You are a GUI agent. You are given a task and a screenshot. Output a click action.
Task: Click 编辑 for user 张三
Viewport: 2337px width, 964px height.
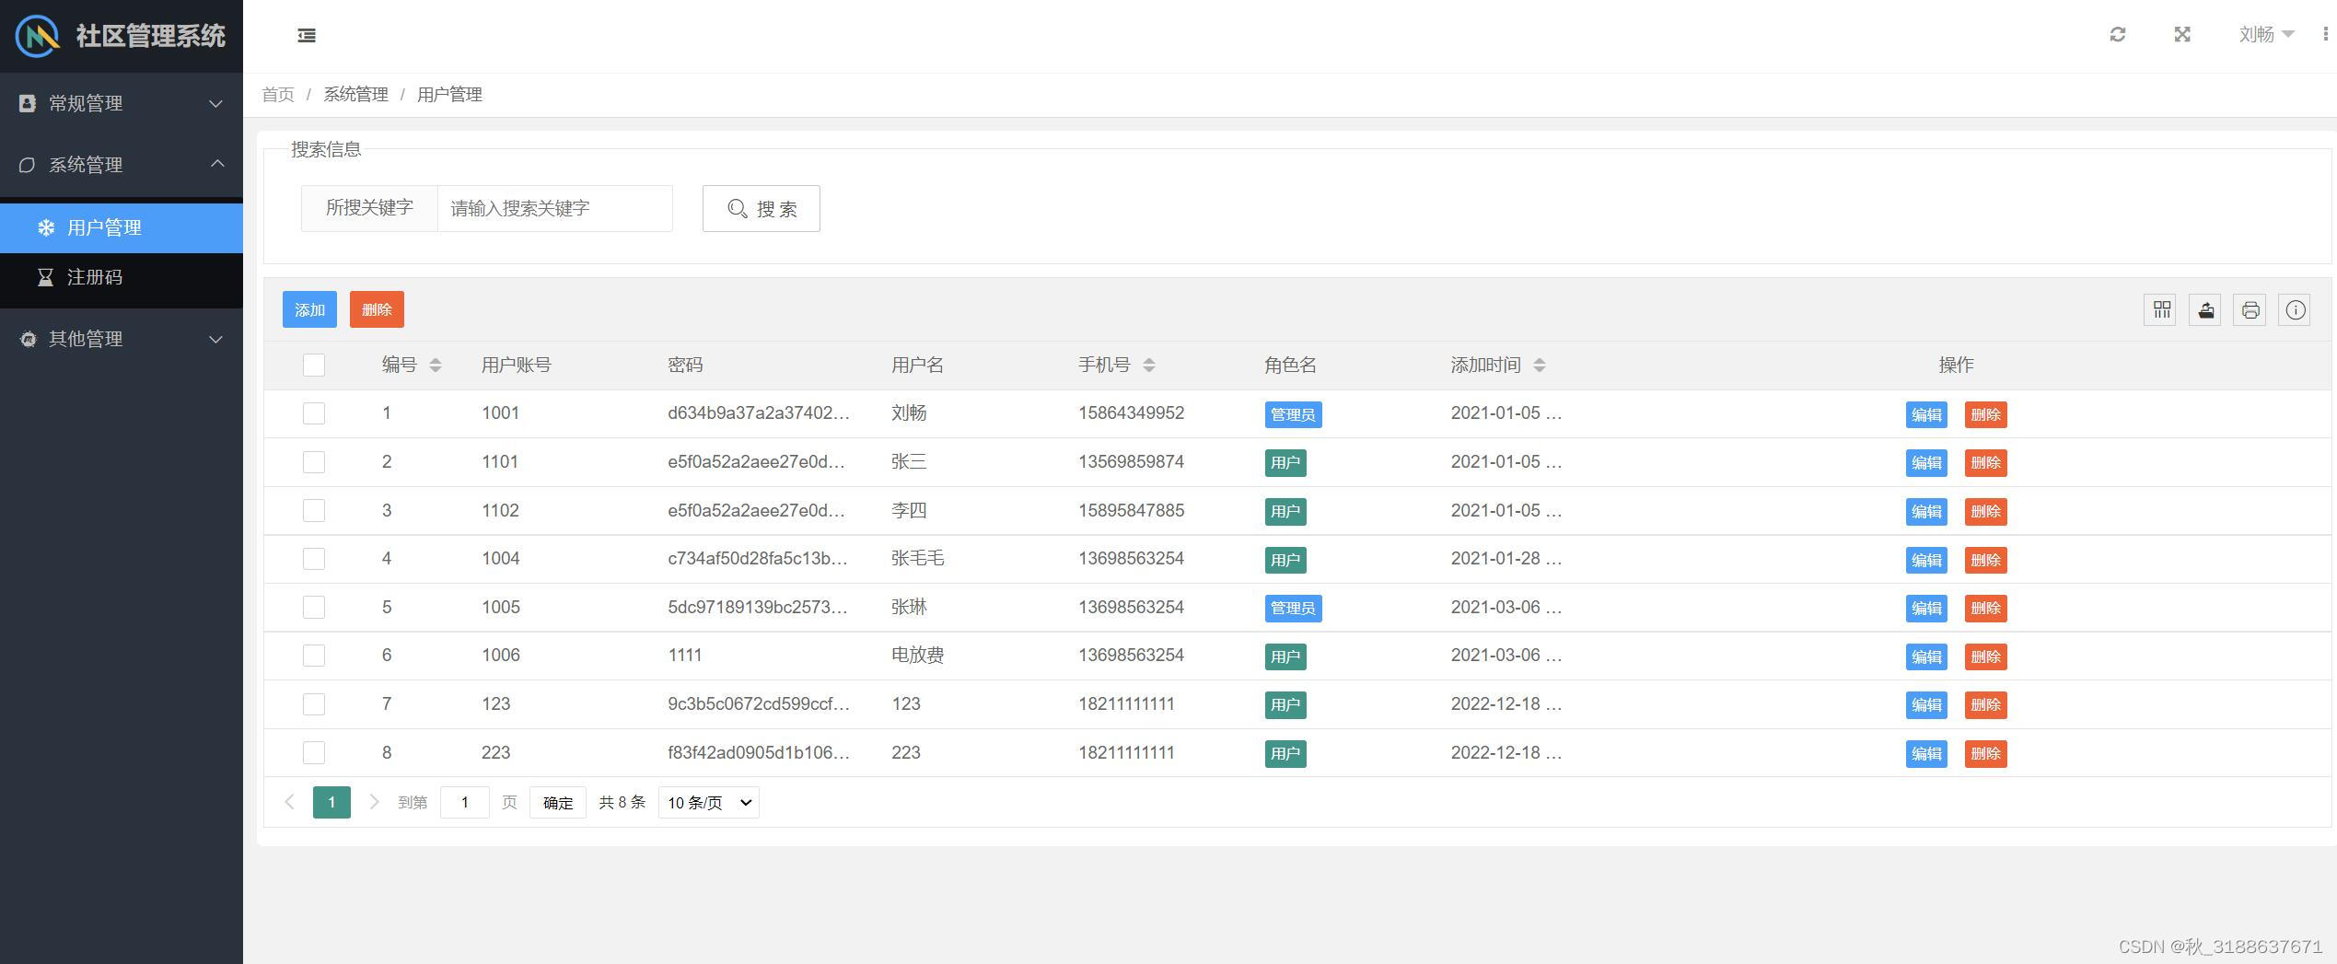(1926, 463)
